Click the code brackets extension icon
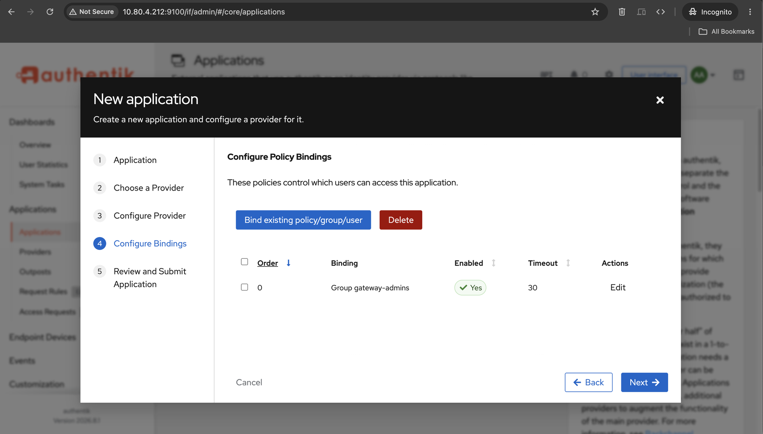 [660, 12]
